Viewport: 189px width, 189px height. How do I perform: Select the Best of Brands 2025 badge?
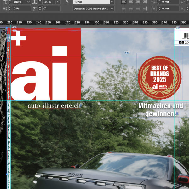tap(160, 77)
